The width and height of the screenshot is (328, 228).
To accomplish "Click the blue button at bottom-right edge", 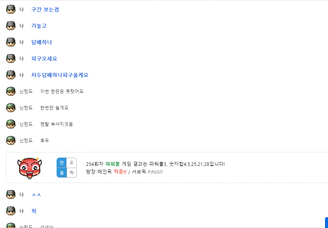I will point(327,222).
